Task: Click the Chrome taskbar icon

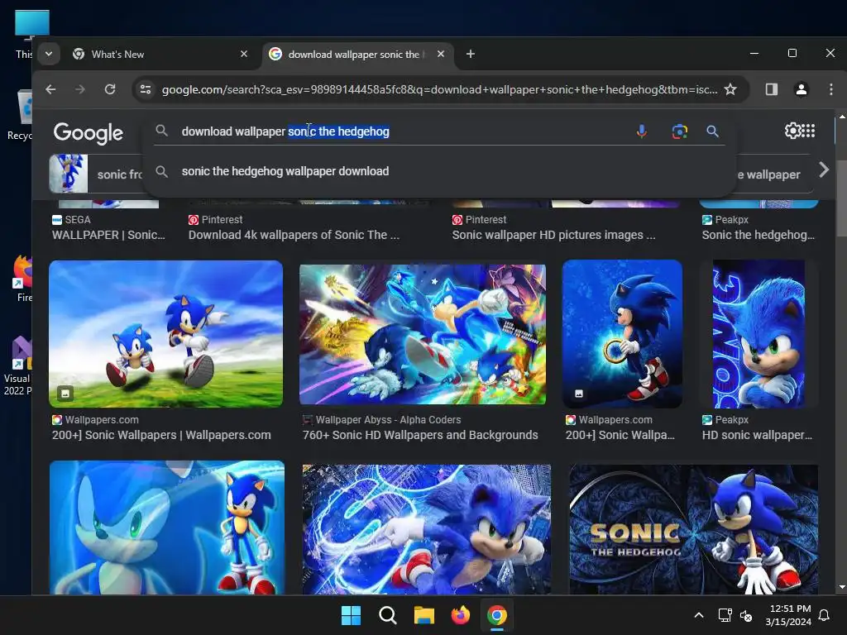Action: tap(497, 615)
